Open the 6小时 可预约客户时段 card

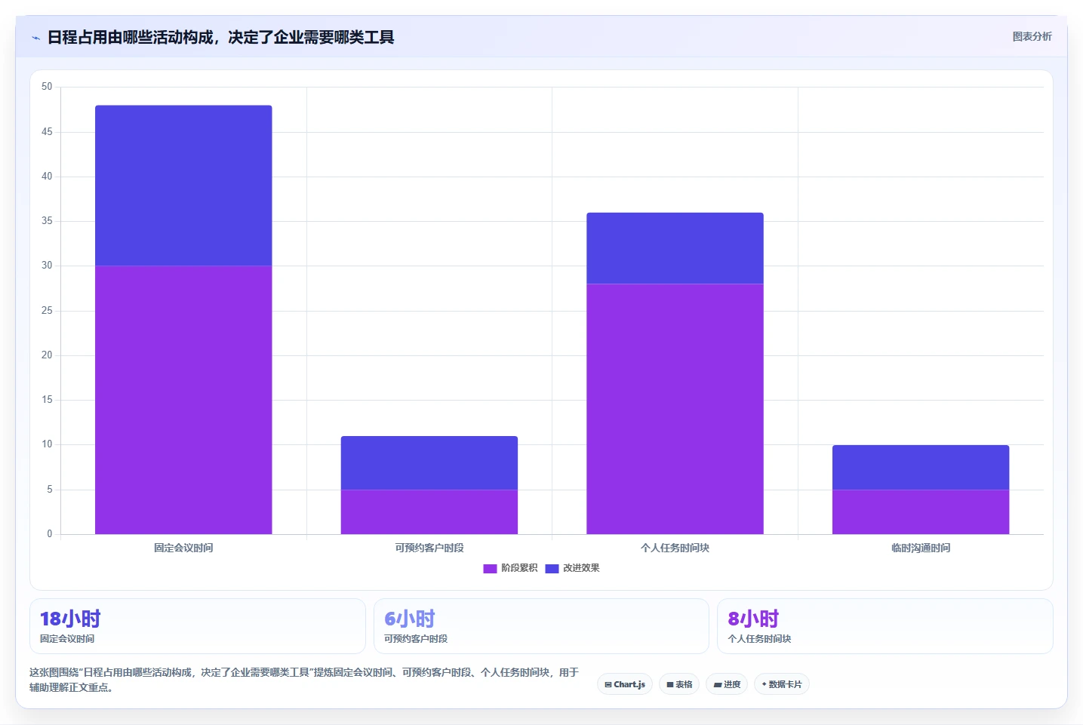(x=541, y=626)
